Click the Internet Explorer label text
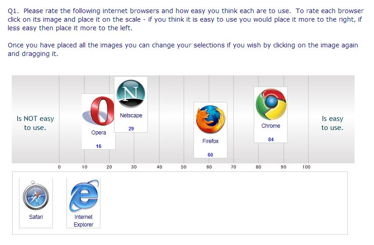Image resolution: width=374 pixels, height=245 pixels. [x=84, y=221]
